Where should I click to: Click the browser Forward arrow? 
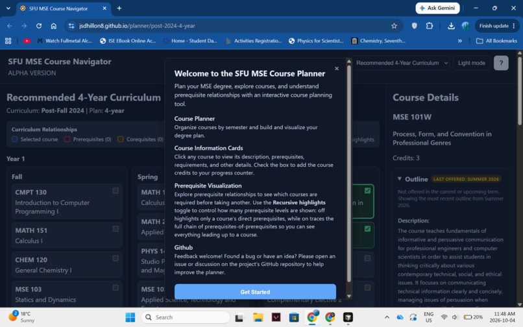click(x=24, y=26)
